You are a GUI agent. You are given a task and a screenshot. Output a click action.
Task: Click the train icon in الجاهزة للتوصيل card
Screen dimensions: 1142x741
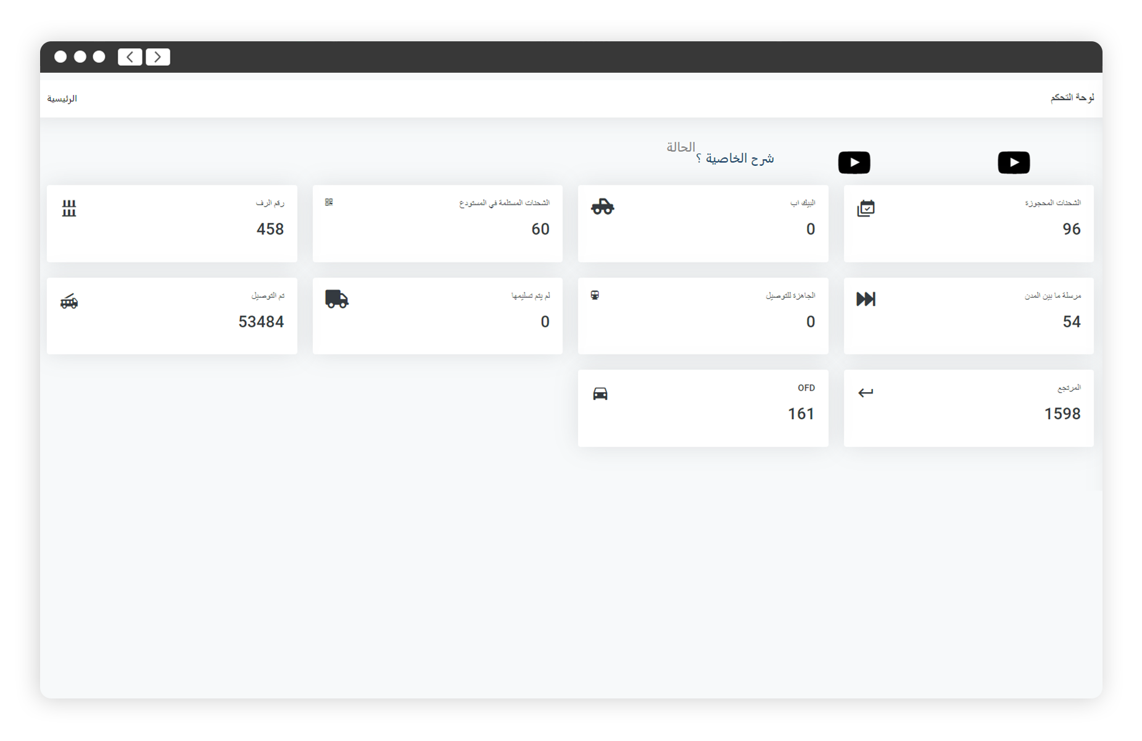(x=595, y=295)
